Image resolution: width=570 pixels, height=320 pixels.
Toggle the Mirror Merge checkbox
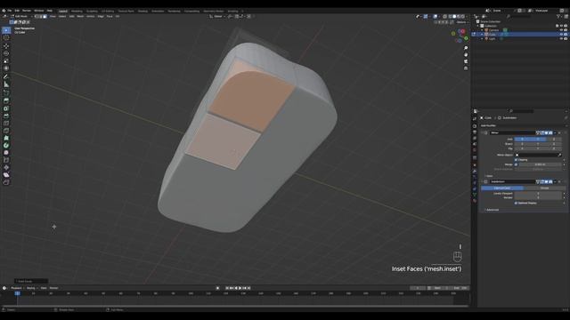[517, 164]
